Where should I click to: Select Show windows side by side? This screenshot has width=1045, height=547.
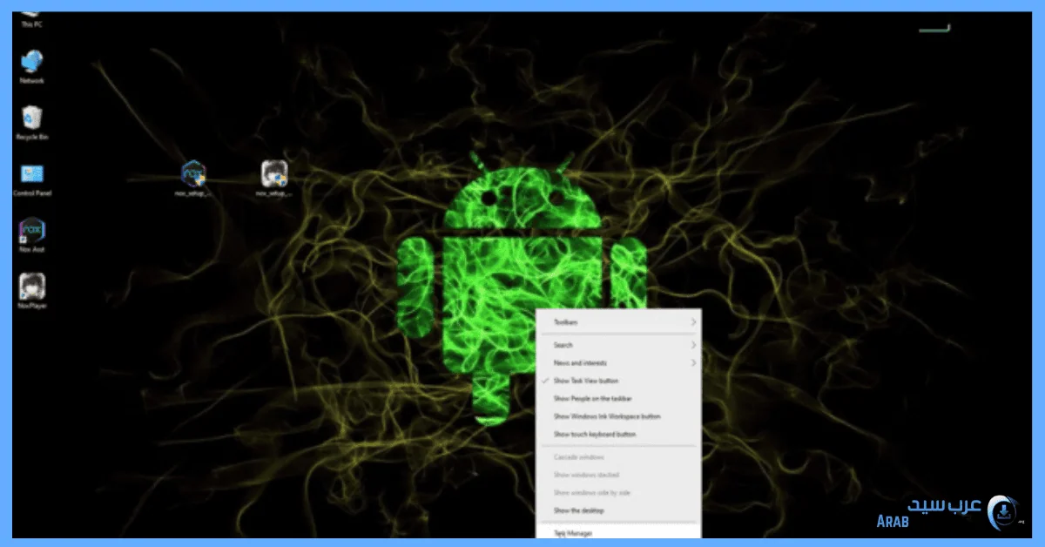[592, 493]
